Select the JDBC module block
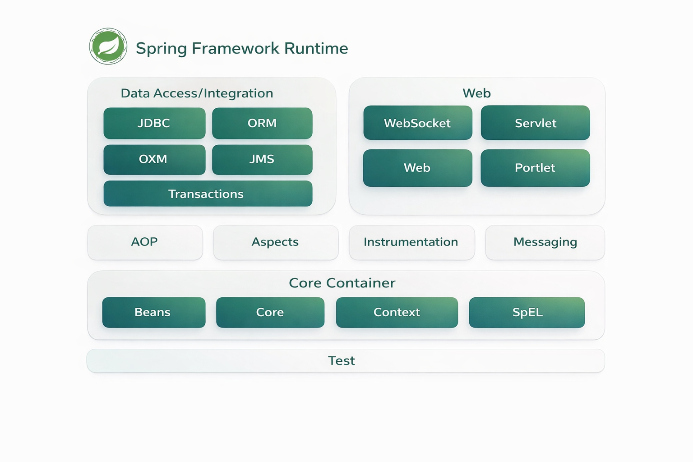The image size is (693, 462). pyautogui.click(x=154, y=123)
